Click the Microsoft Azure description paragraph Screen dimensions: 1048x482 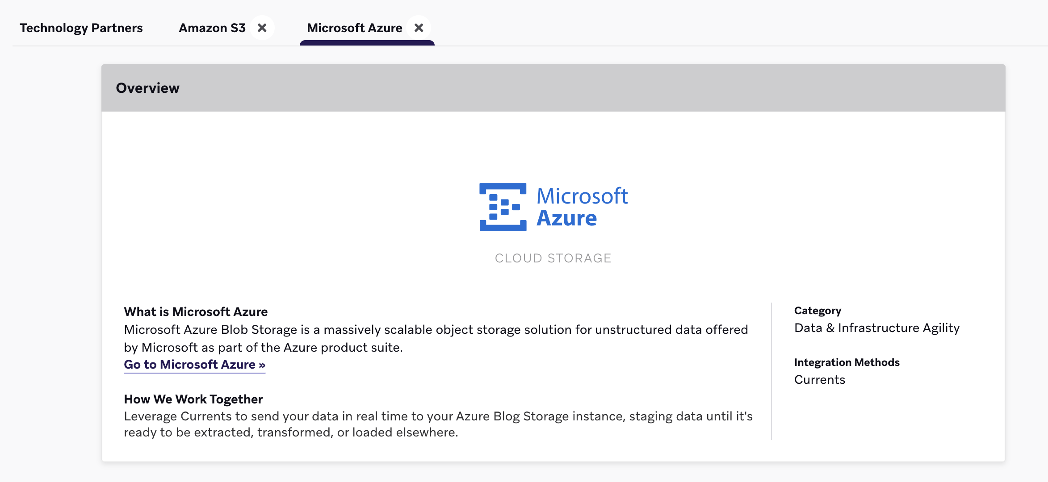[437, 338]
